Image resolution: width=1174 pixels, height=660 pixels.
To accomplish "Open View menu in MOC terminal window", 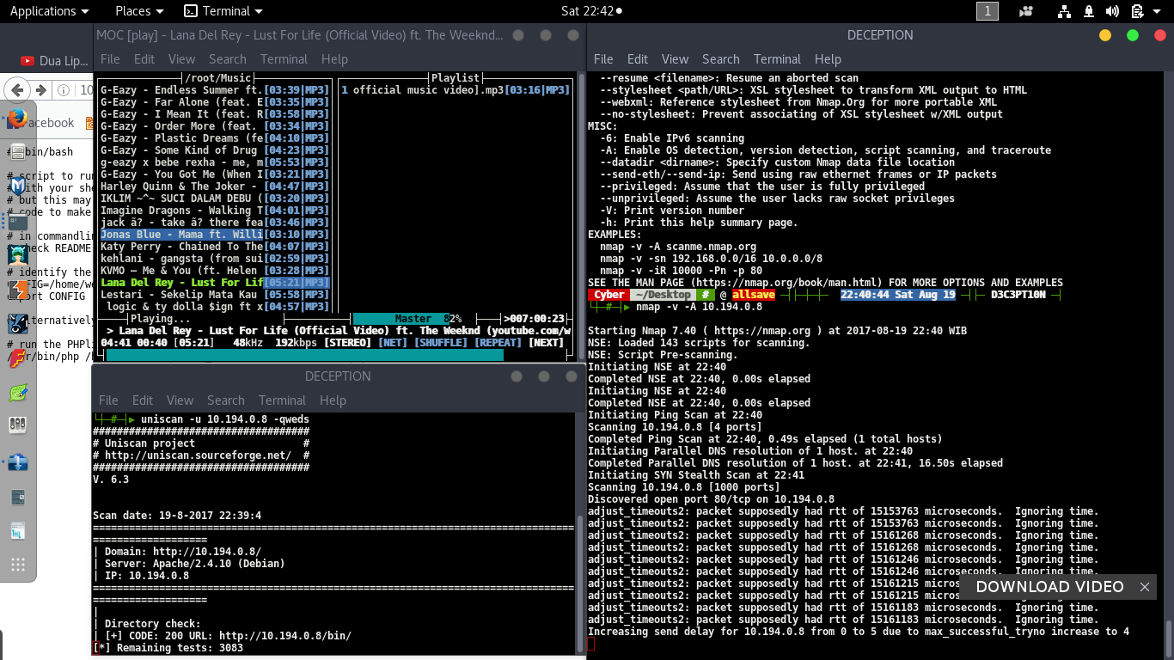I will pyautogui.click(x=181, y=59).
